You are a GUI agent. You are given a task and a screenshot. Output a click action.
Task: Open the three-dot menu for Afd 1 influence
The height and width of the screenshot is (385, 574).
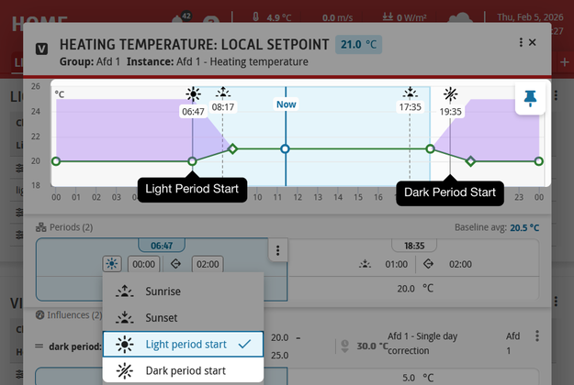pyautogui.click(x=537, y=336)
